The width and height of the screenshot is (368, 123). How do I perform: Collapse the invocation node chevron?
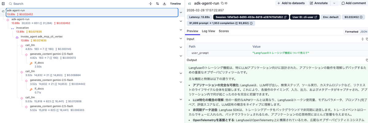click(x=181, y=30)
